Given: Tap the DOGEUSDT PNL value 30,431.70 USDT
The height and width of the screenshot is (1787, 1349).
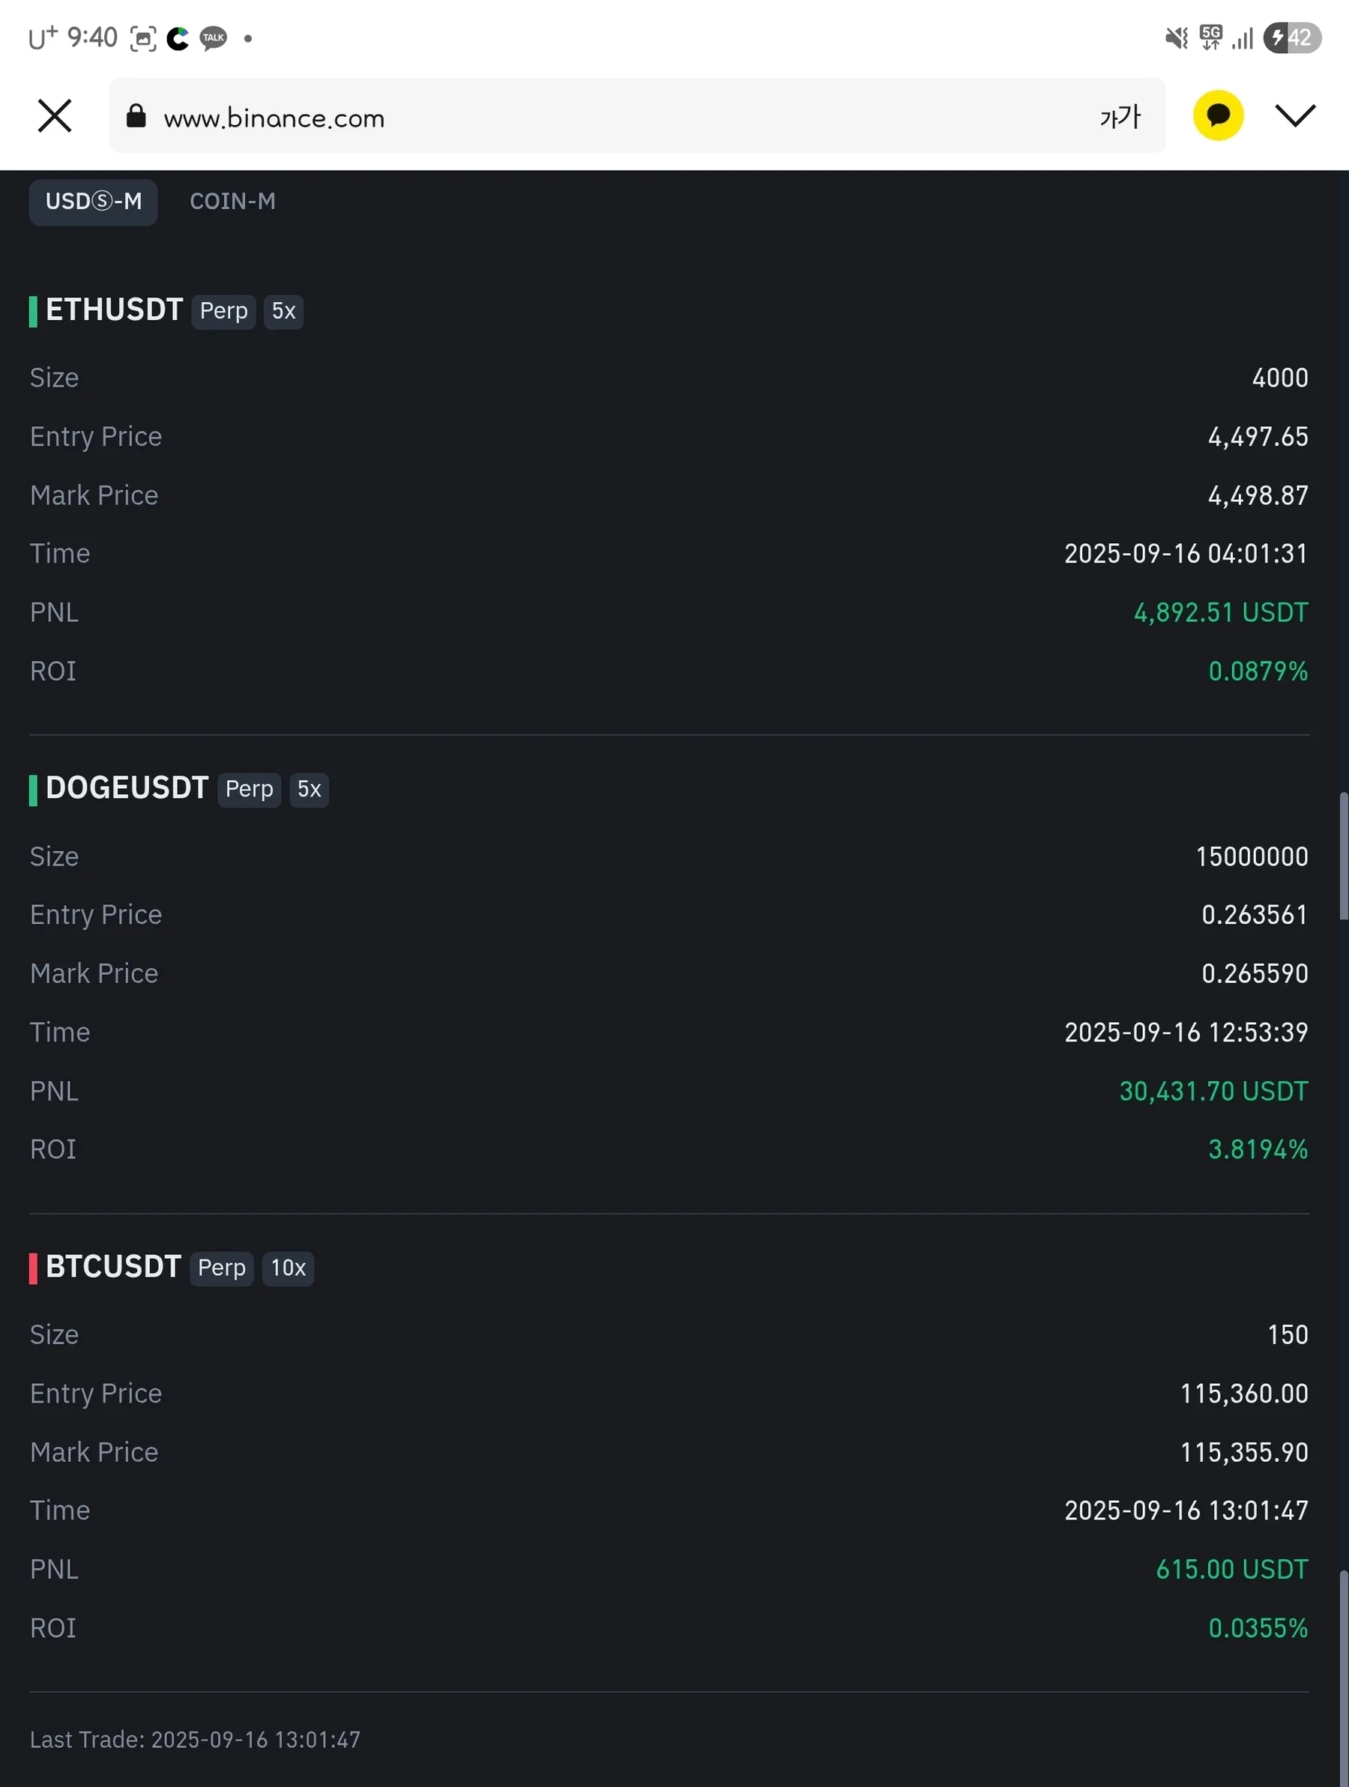Looking at the screenshot, I should [x=1213, y=1092].
